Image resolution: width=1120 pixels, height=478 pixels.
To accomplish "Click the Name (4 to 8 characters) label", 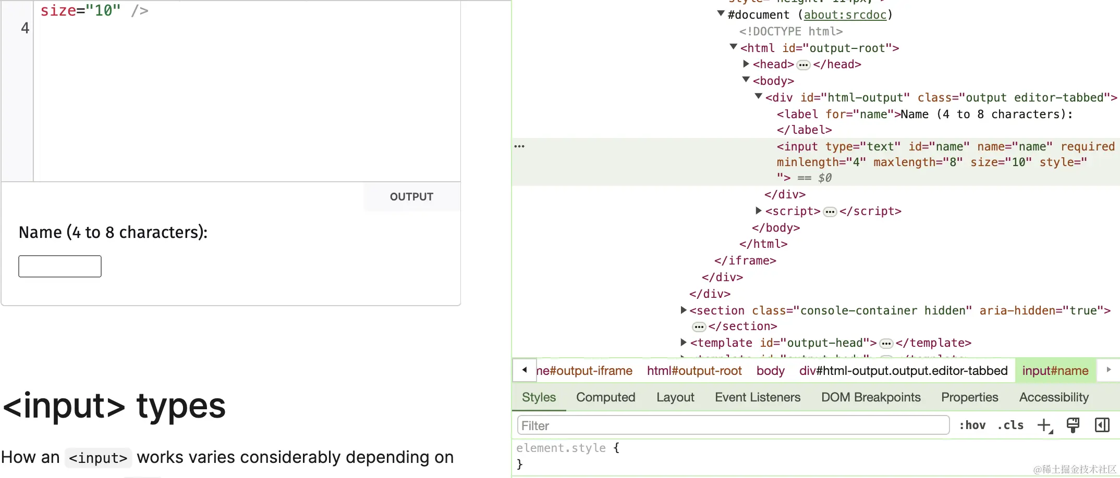I will (x=113, y=232).
